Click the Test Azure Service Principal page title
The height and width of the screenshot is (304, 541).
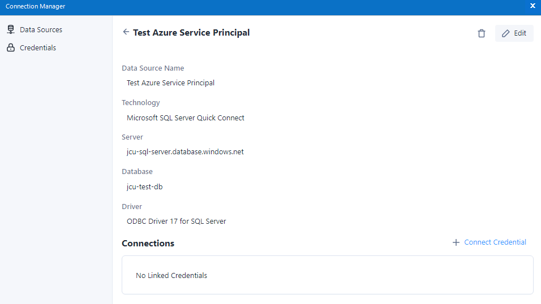click(191, 33)
